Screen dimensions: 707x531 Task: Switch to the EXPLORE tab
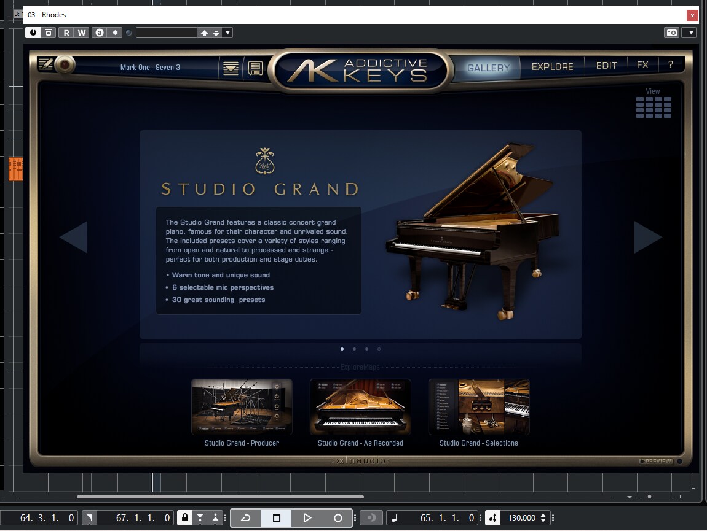click(x=552, y=67)
